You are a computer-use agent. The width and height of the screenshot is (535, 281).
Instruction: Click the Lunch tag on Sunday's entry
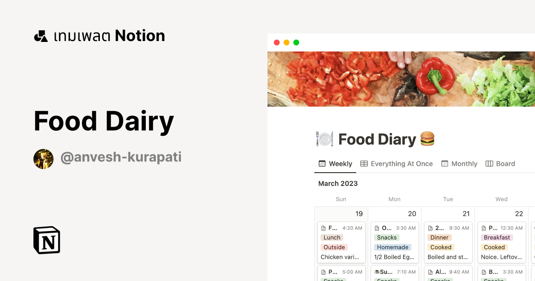tap(332, 238)
